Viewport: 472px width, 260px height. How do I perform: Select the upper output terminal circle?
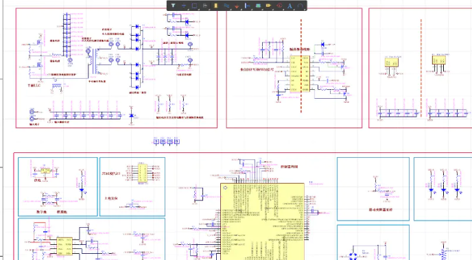click(190, 45)
